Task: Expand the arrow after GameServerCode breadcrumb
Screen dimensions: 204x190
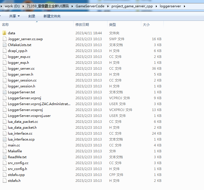Action: (107, 6)
